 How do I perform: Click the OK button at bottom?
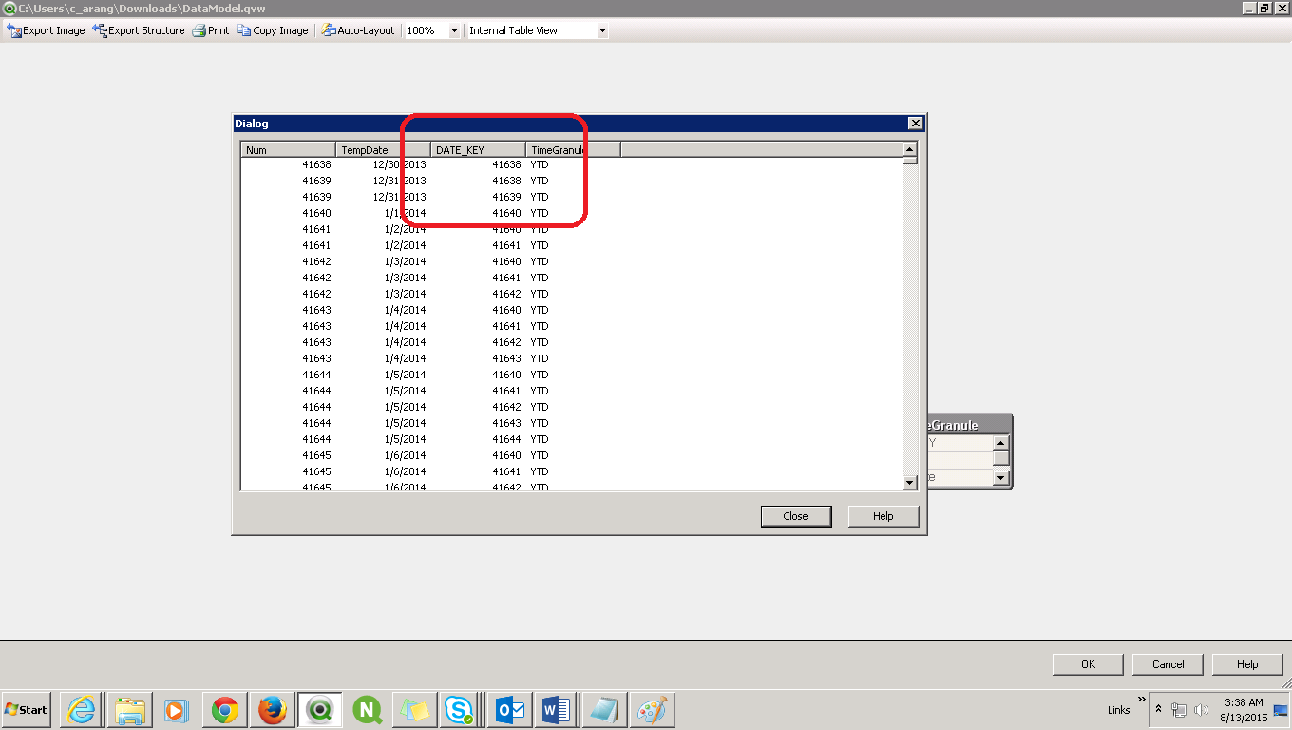[1088, 664]
